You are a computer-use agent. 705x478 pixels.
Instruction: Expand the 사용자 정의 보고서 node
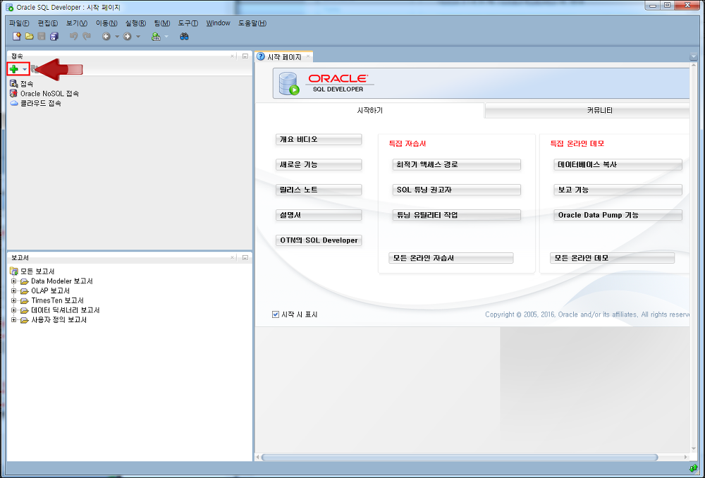click(x=13, y=319)
